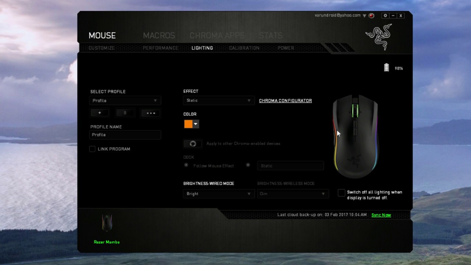Minimize the Synapse window

tap(393, 15)
